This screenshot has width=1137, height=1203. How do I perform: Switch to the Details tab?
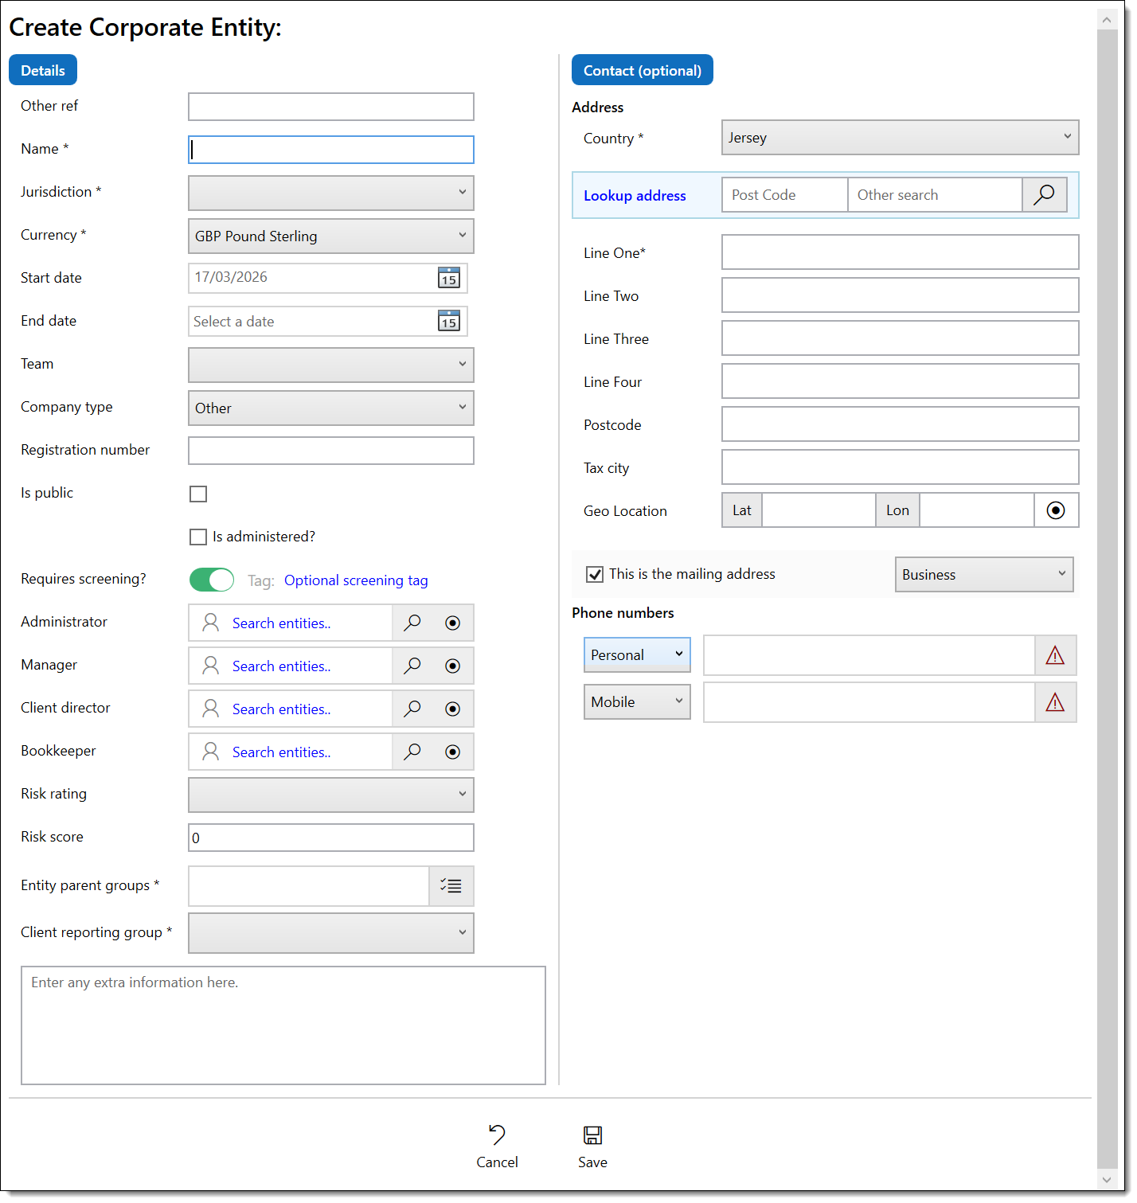pyautogui.click(x=42, y=70)
